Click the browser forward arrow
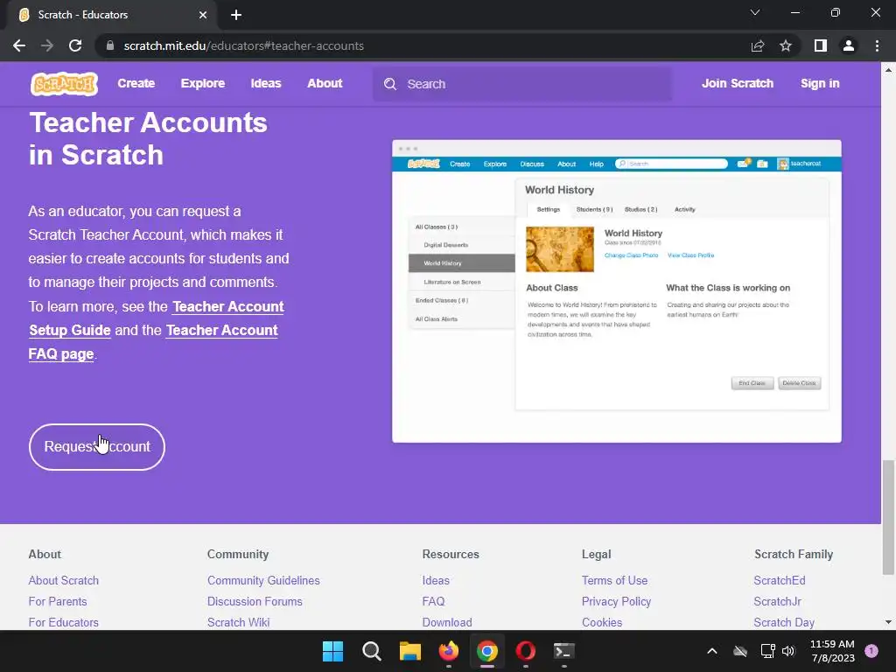896x672 pixels. click(x=47, y=45)
